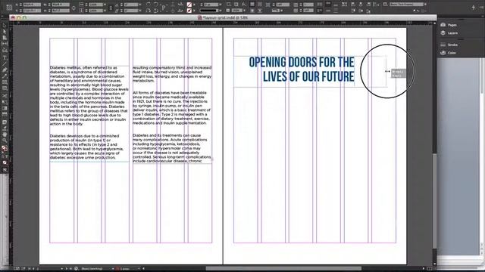485x272 pixels.
Task: Open the object style dropdown arrow
Action: (x=425, y=5)
